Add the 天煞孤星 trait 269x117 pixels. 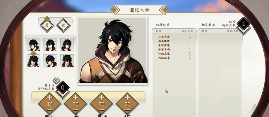pos(174,58)
